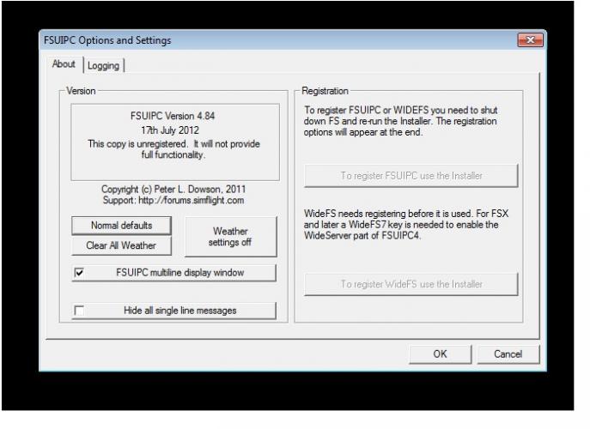Click the Version group label

[x=81, y=91]
